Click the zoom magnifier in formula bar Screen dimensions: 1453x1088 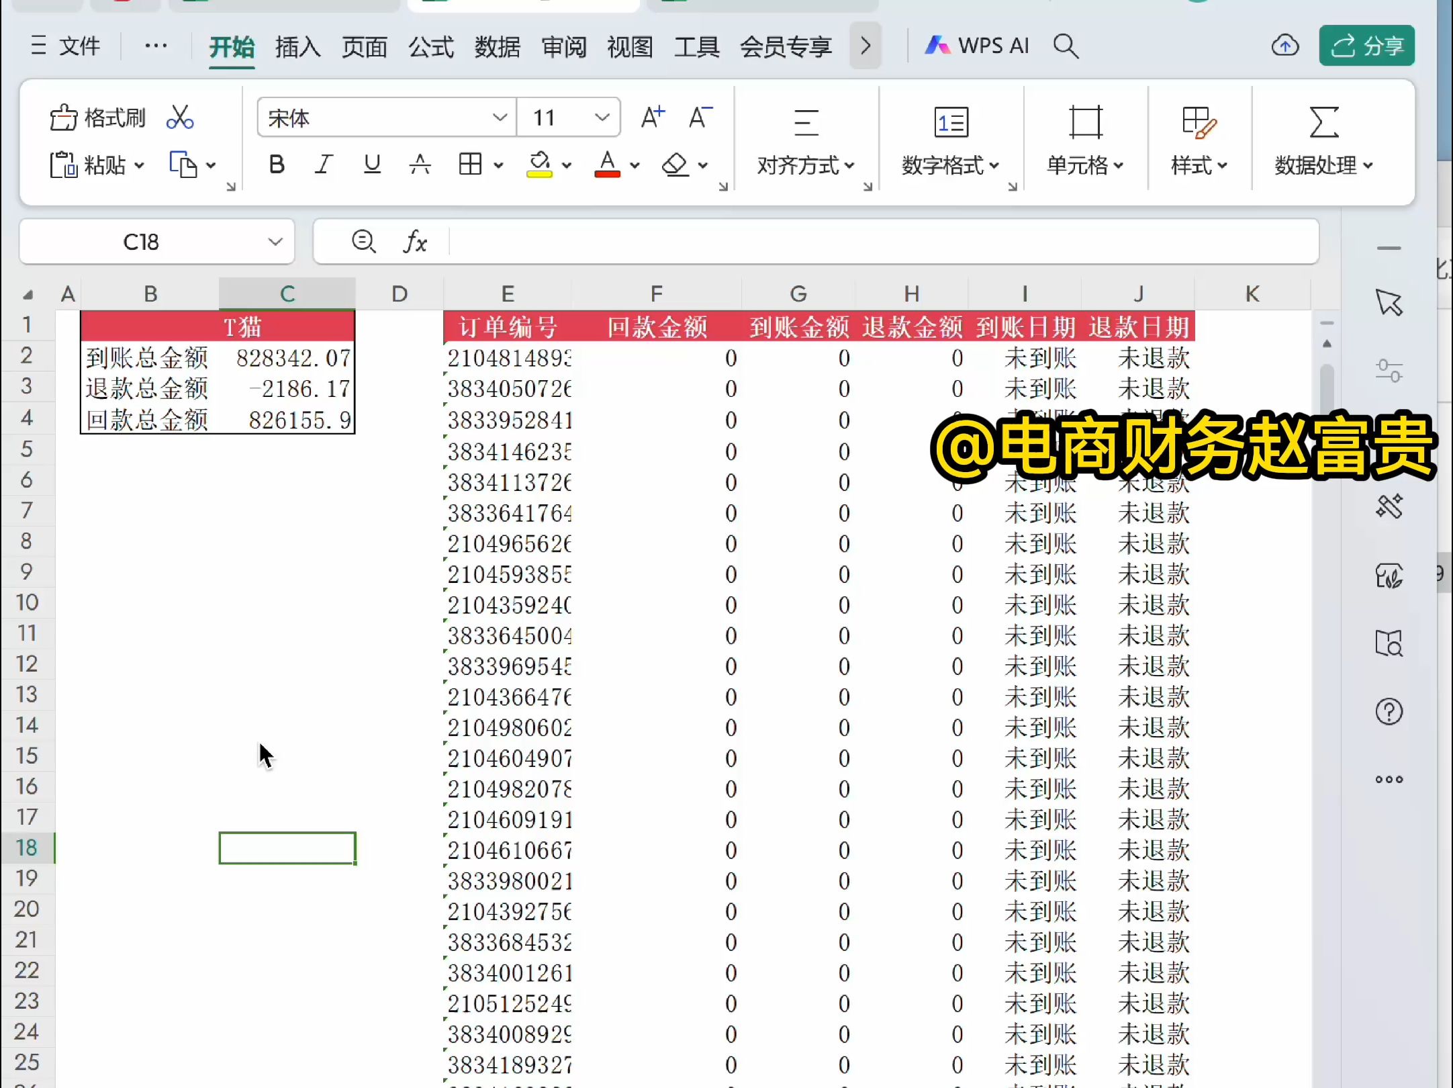(363, 242)
